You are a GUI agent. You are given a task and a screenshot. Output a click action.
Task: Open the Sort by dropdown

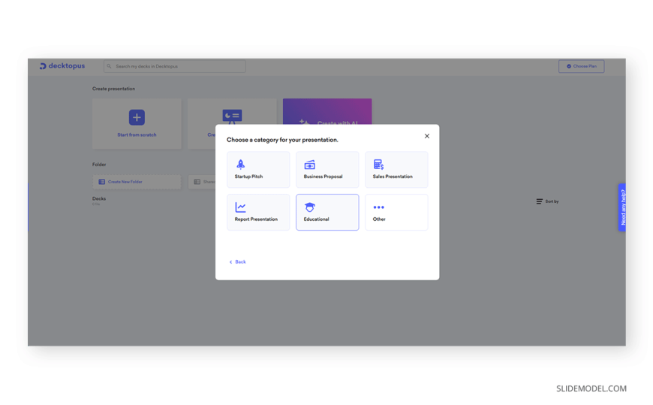(x=547, y=201)
